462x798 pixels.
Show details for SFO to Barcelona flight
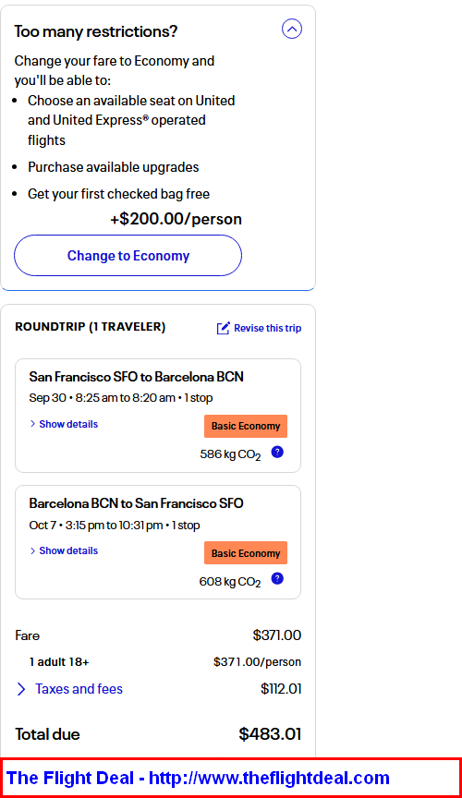click(68, 424)
